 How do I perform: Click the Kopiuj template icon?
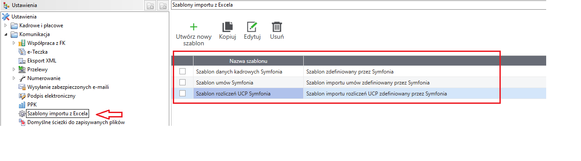(227, 26)
